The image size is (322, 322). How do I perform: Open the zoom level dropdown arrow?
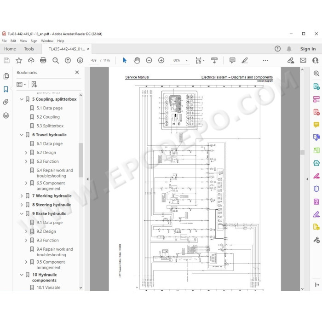pos(187,60)
